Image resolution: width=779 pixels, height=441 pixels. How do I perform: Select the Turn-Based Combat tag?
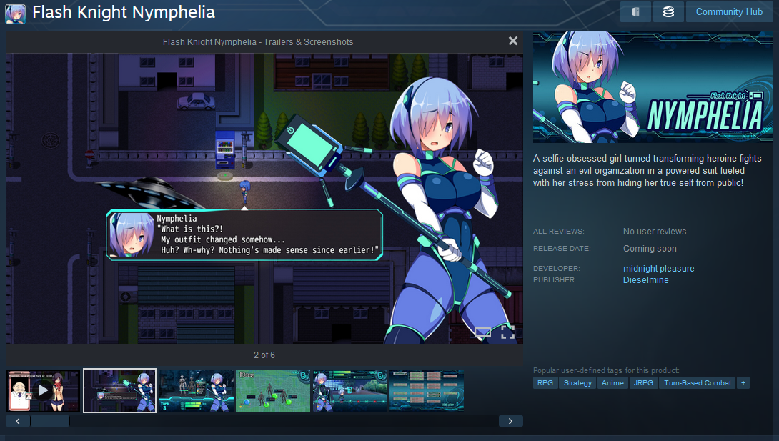(698, 383)
